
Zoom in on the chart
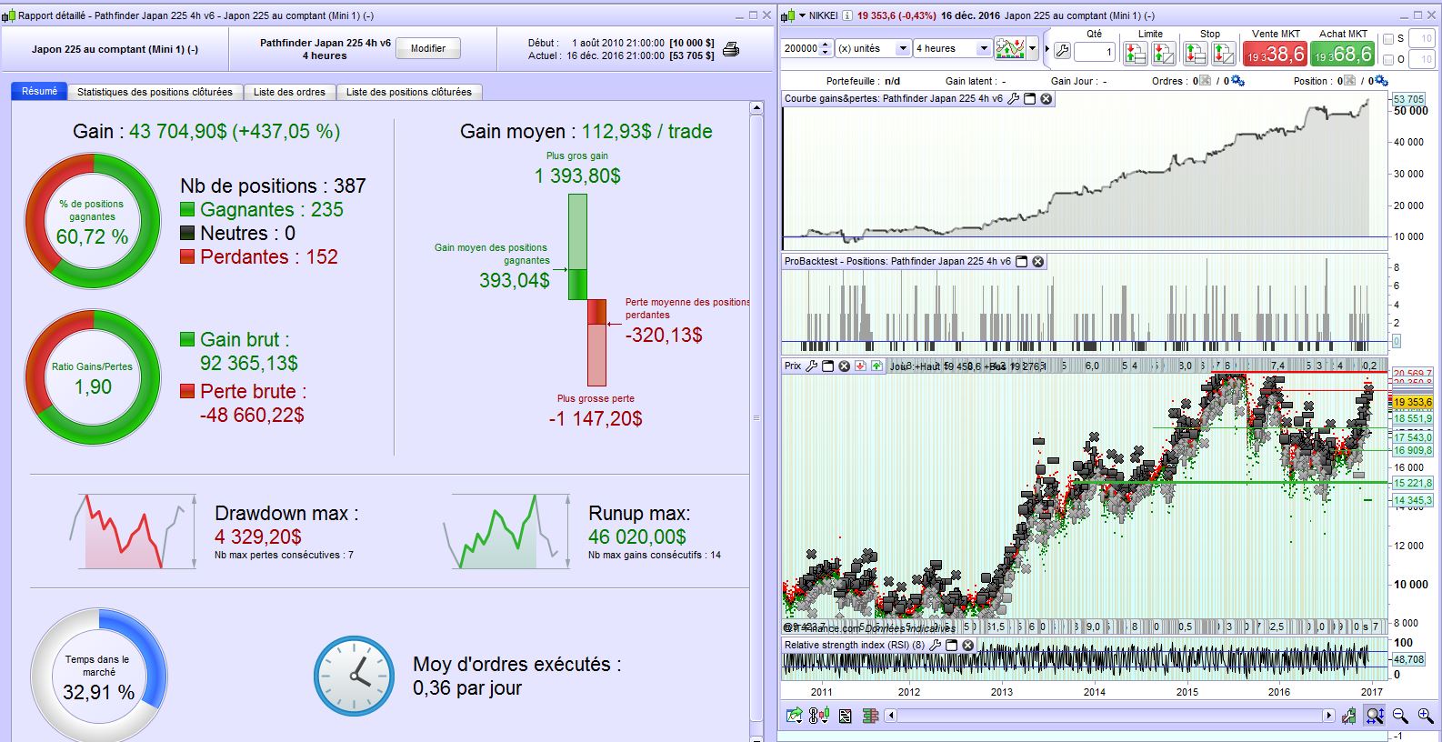(1425, 716)
